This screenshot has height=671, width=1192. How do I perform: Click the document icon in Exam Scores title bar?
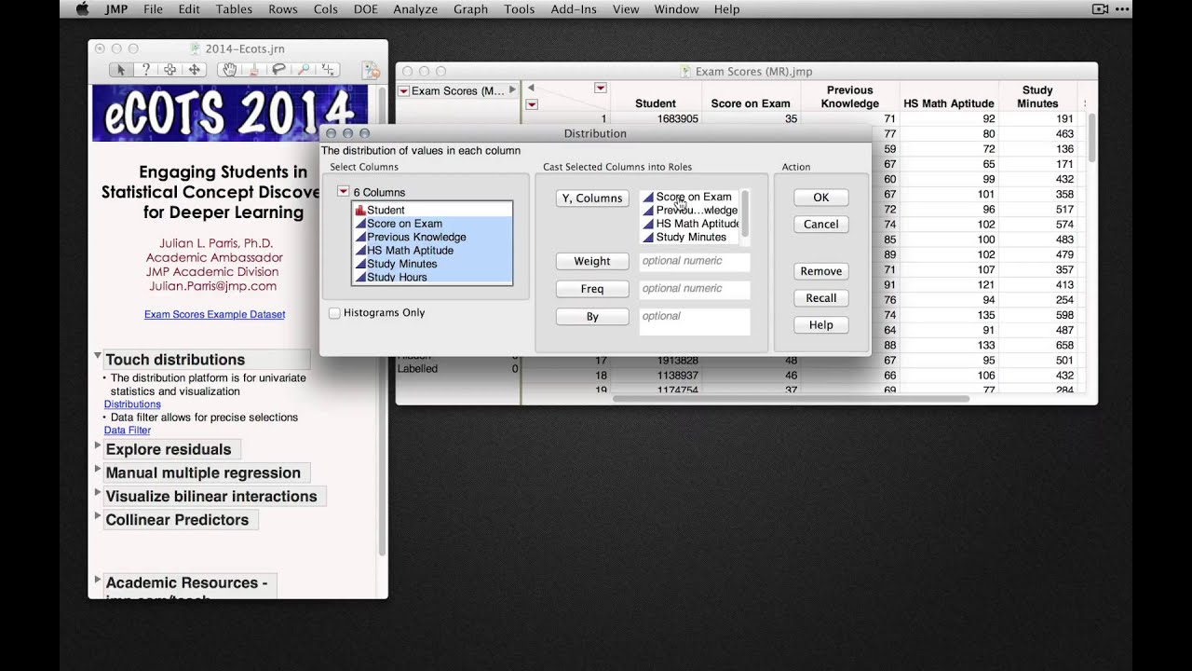[x=685, y=71]
